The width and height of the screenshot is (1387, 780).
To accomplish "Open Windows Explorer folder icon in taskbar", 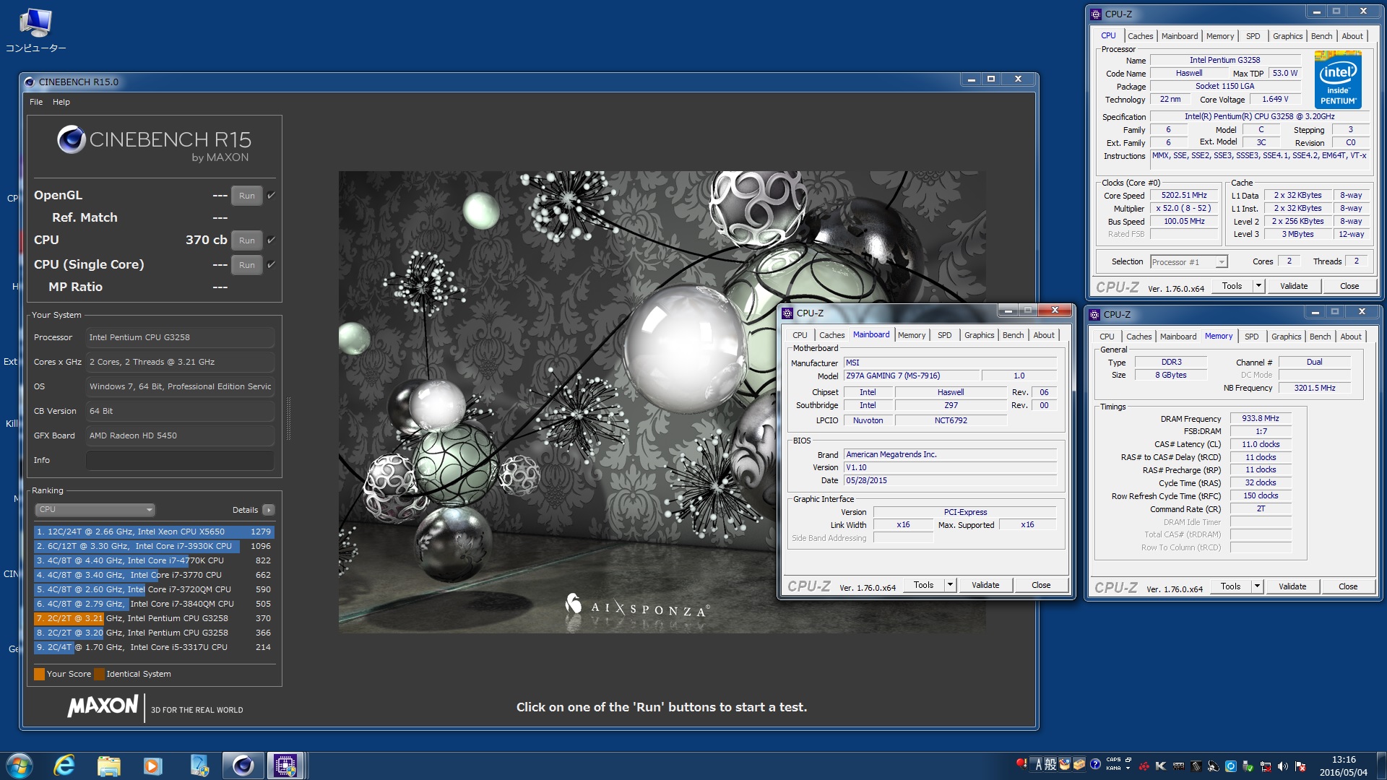I will tap(108, 766).
